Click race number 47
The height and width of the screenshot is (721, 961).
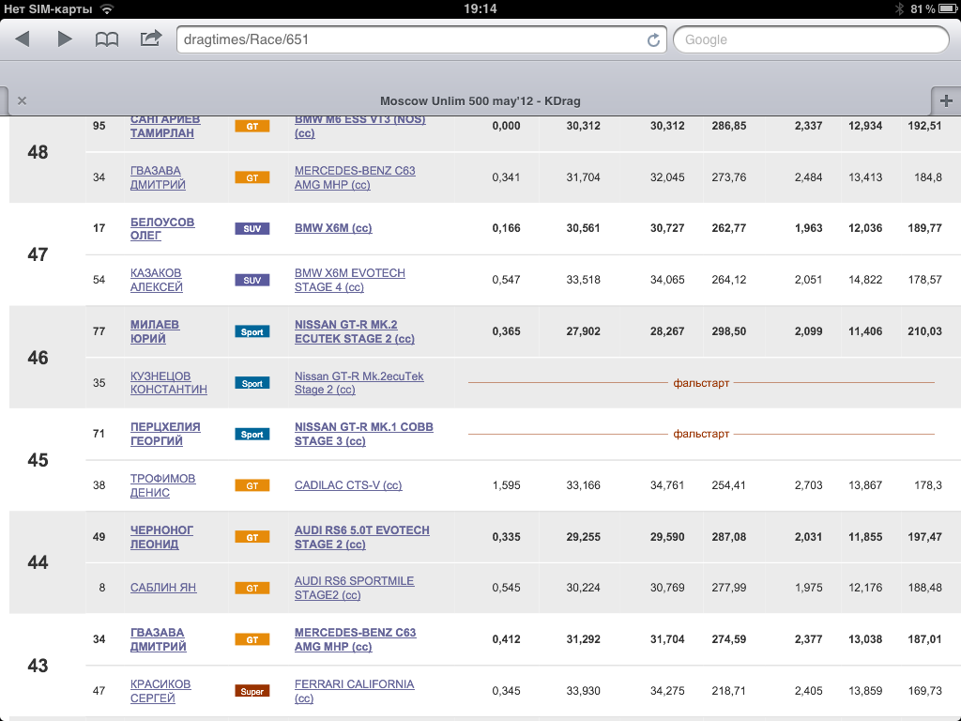click(x=38, y=253)
